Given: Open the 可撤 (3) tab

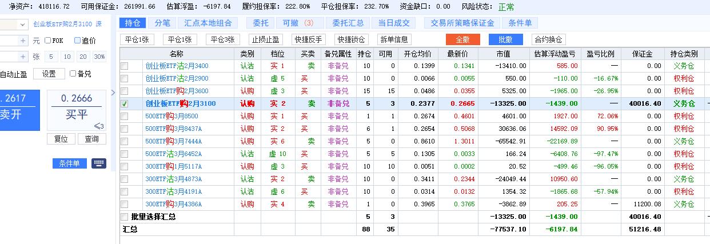Looking at the screenshot, I should (x=298, y=23).
